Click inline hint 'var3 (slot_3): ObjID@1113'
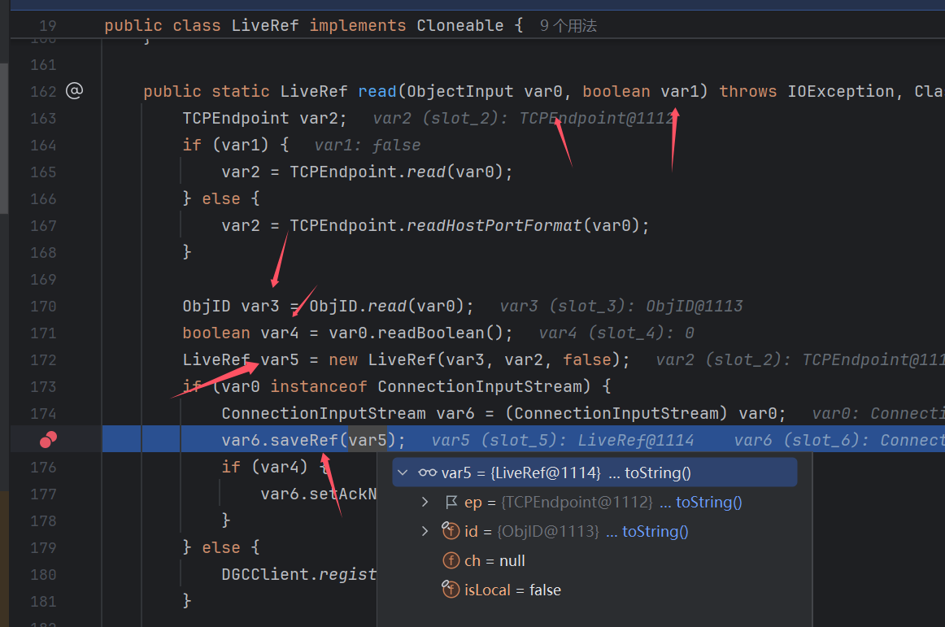This screenshot has width=945, height=627. 621,307
